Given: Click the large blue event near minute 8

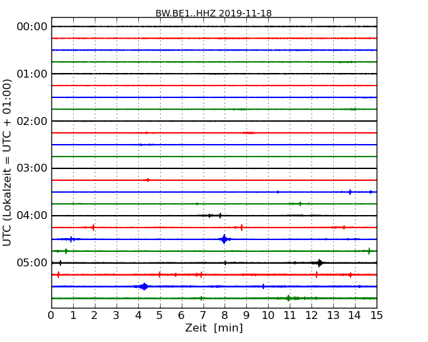Looking at the screenshot, I should tap(225, 239).
